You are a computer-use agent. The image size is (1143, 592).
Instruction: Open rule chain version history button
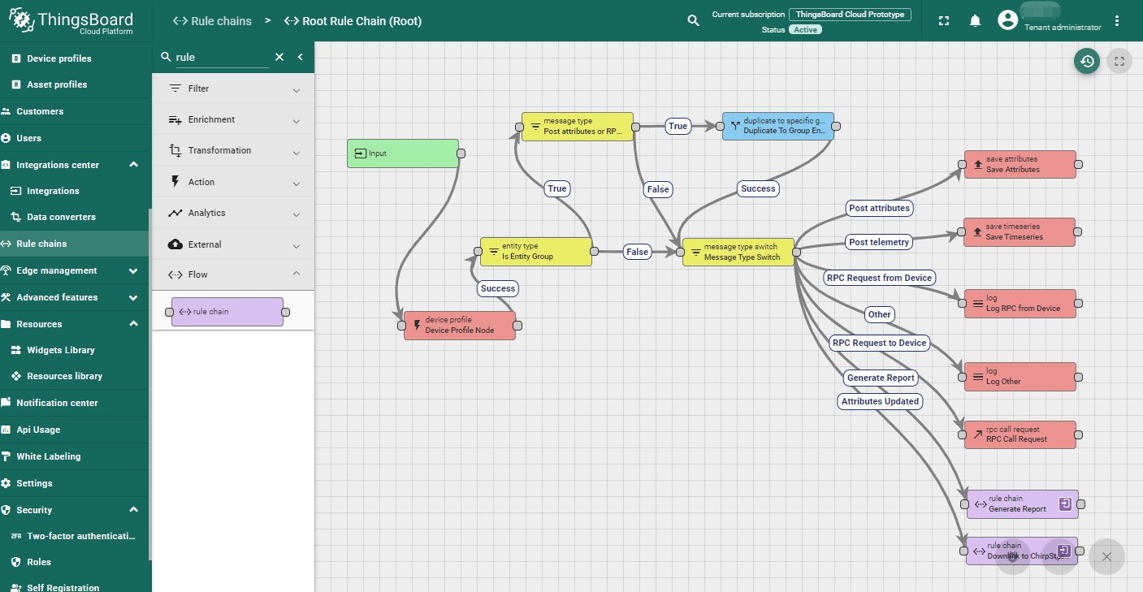[x=1087, y=61]
